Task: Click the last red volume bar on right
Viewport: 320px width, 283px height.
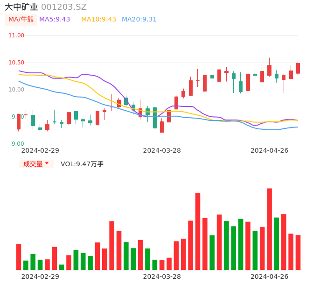Action: (298, 252)
